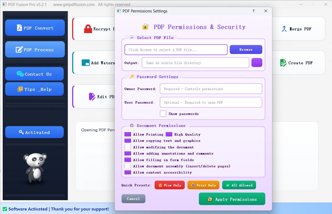
Task: Click the green Create PDF document icon
Action: pos(283,63)
